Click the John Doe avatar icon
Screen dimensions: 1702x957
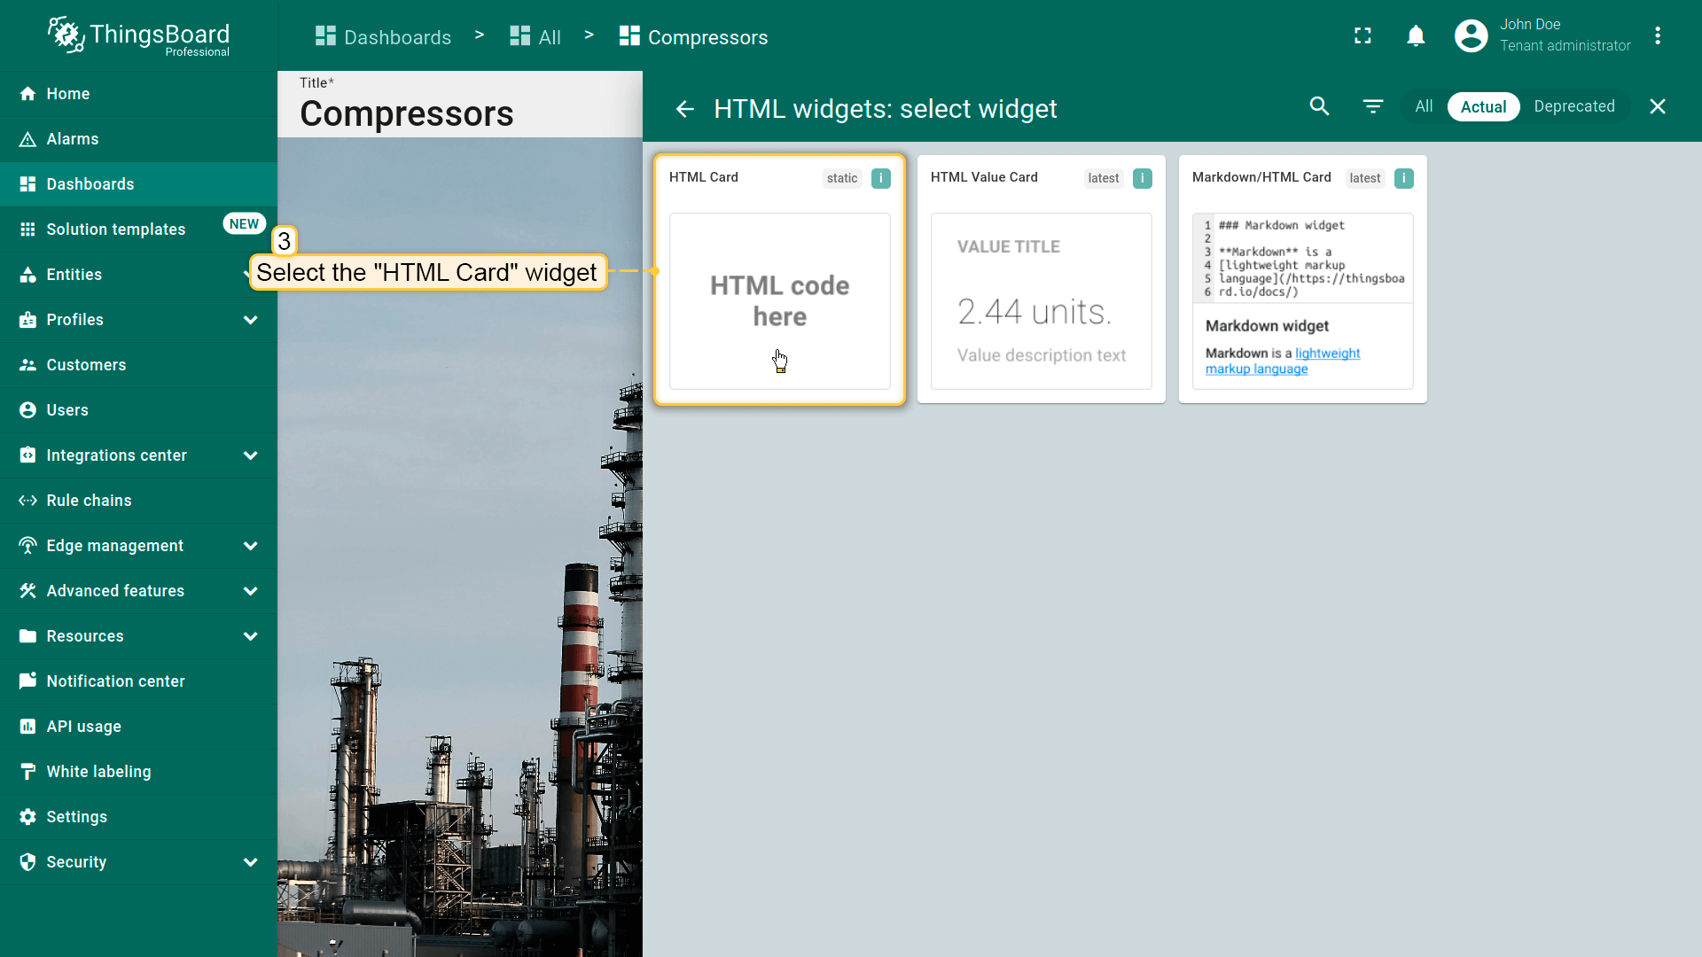coord(1471,35)
